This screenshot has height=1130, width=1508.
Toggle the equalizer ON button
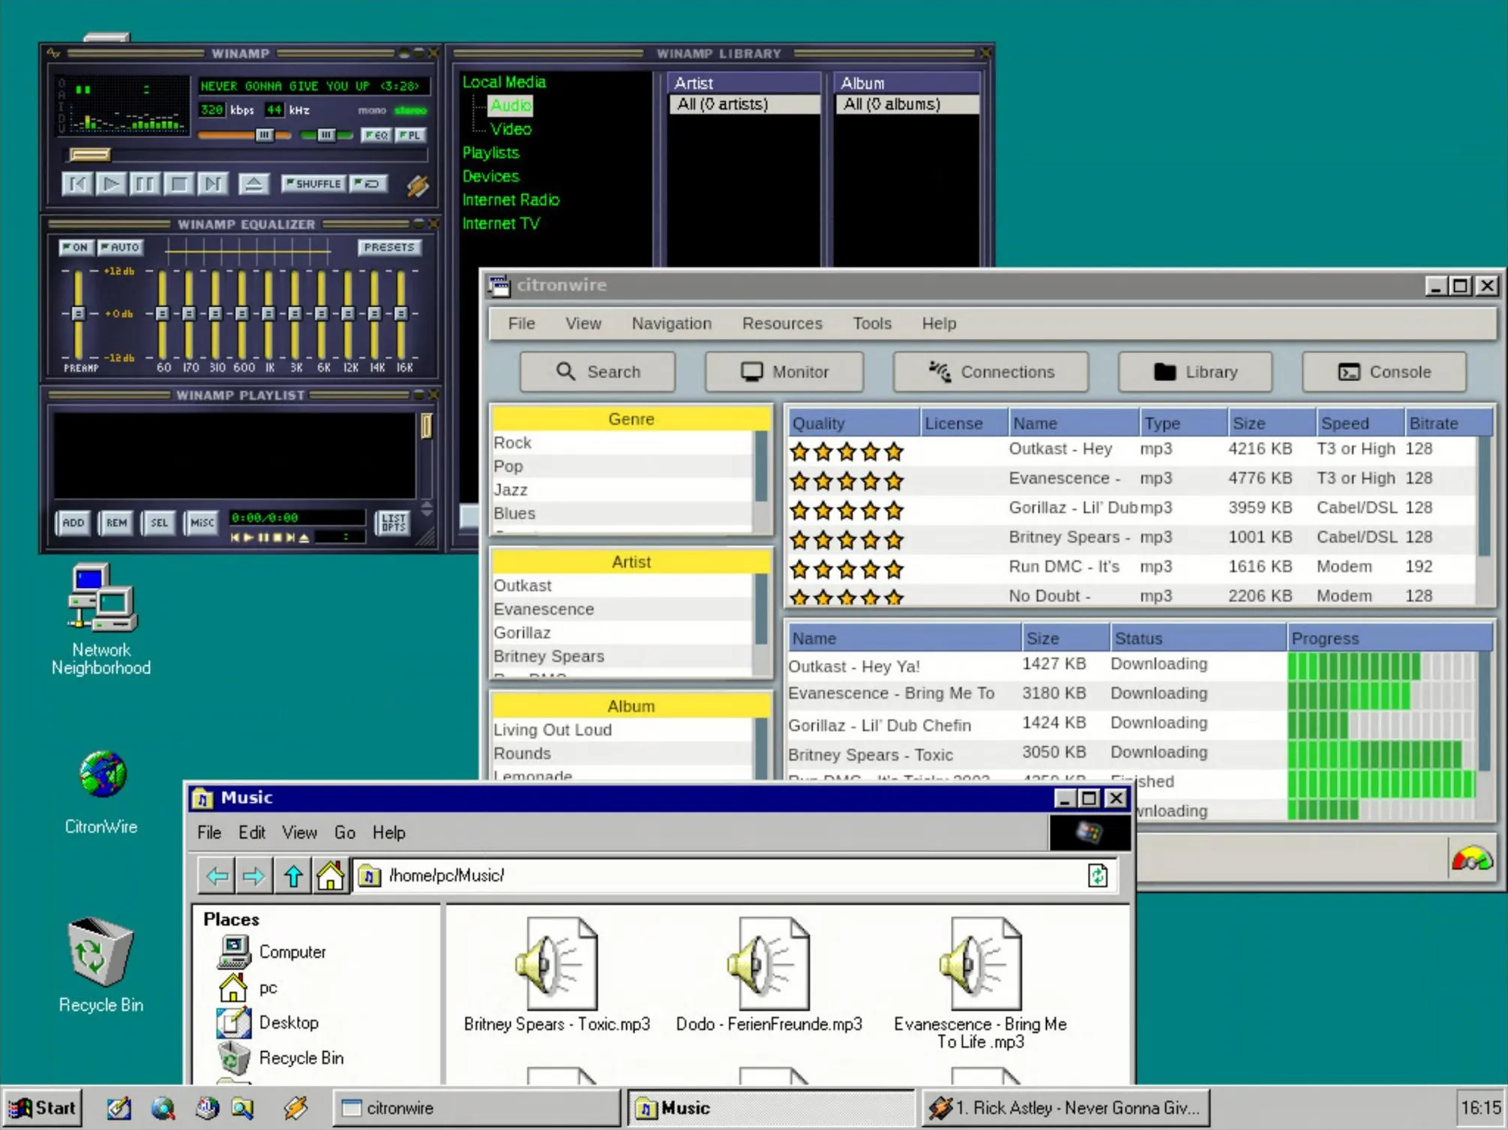tap(76, 247)
